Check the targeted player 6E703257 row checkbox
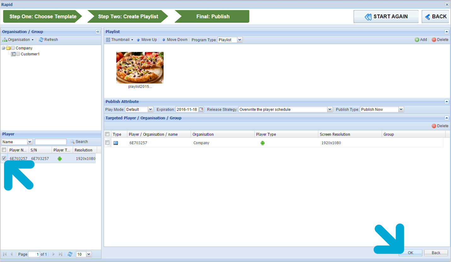The image size is (451, 262). (x=107, y=143)
